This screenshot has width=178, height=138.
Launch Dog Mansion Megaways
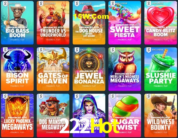click(x=53, y=116)
